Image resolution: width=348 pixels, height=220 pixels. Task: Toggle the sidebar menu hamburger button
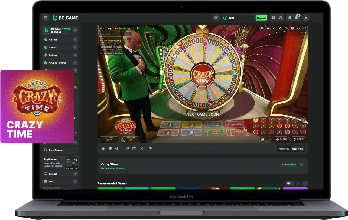pyautogui.click(x=46, y=18)
